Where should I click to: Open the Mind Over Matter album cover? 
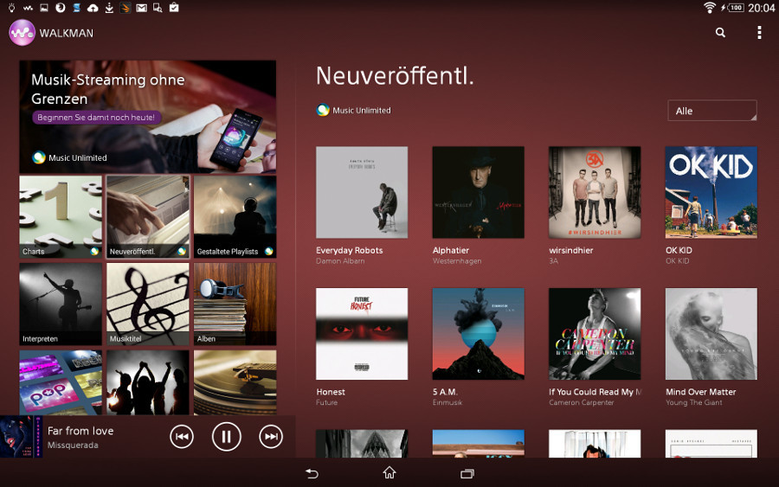click(711, 334)
